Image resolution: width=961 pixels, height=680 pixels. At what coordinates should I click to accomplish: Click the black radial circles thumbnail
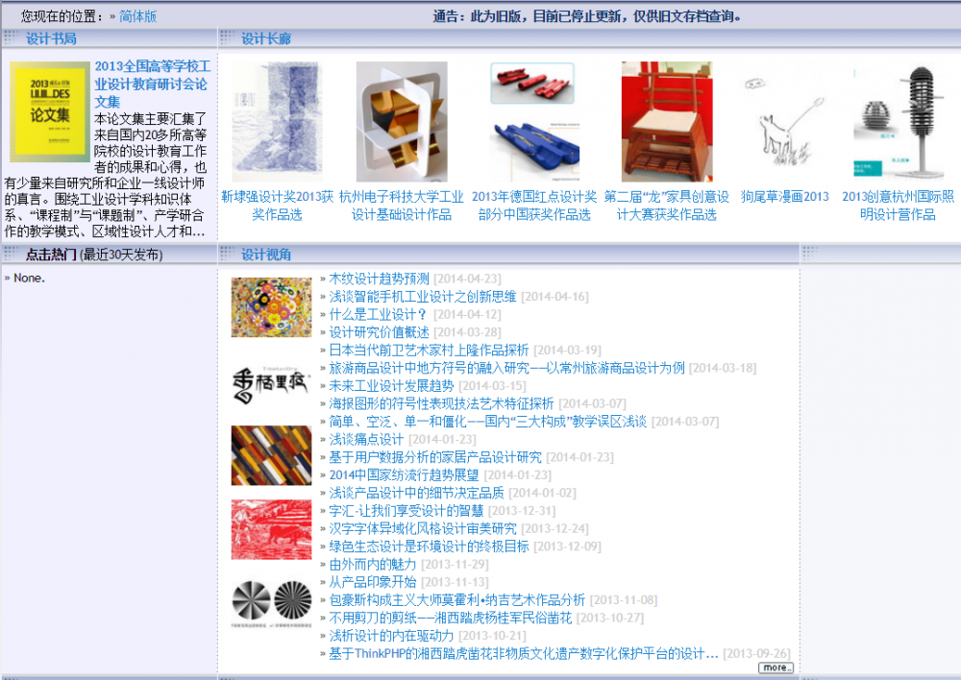click(272, 603)
